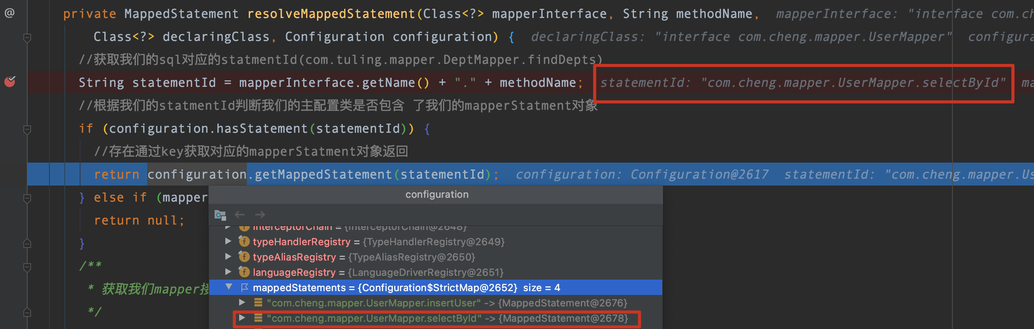Click the Configuration@2617 inline hint
Image resolution: width=1034 pixels, height=329 pixels.
click(x=642, y=175)
